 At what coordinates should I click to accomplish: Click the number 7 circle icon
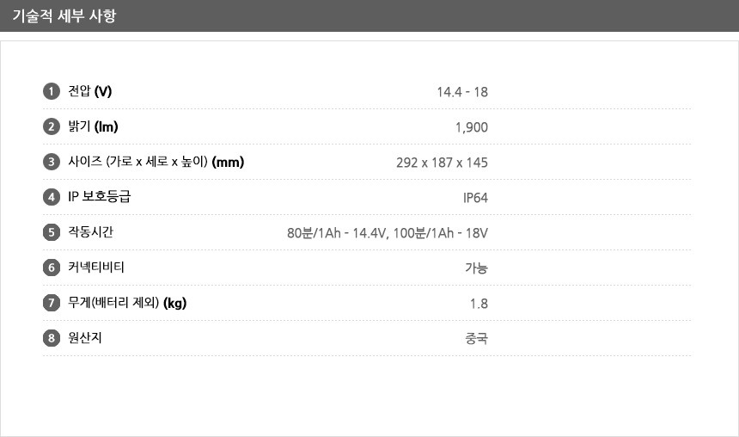coord(52,303)
